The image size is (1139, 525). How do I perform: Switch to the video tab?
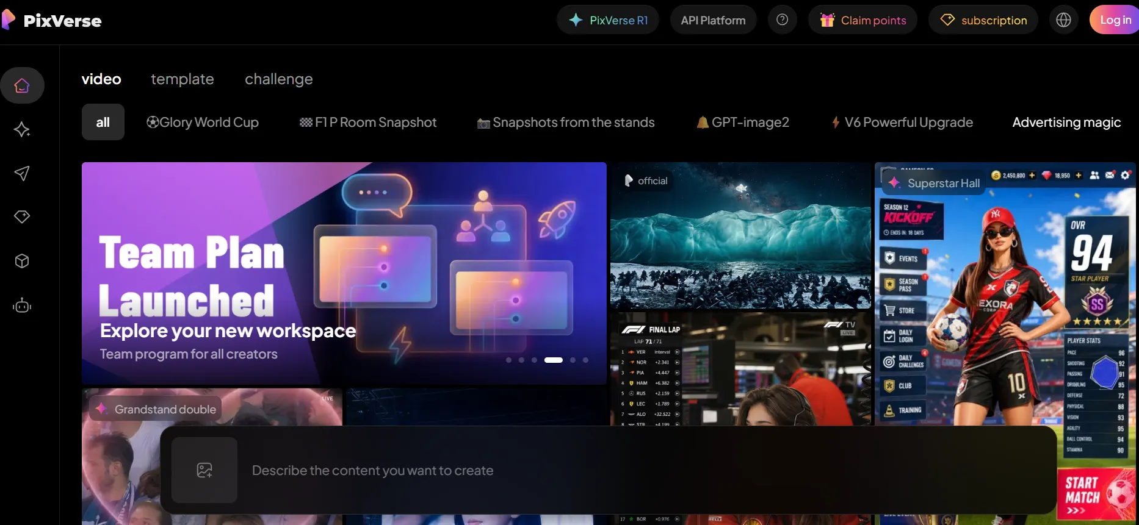[101, 79]
